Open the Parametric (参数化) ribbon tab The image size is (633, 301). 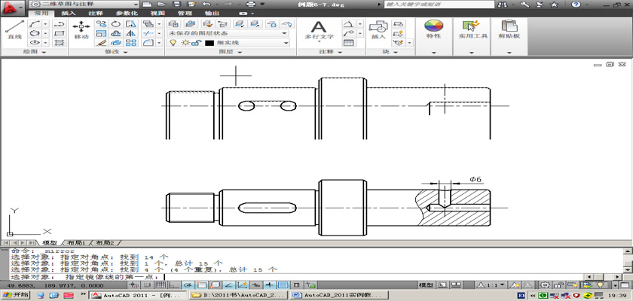point(126,14)
